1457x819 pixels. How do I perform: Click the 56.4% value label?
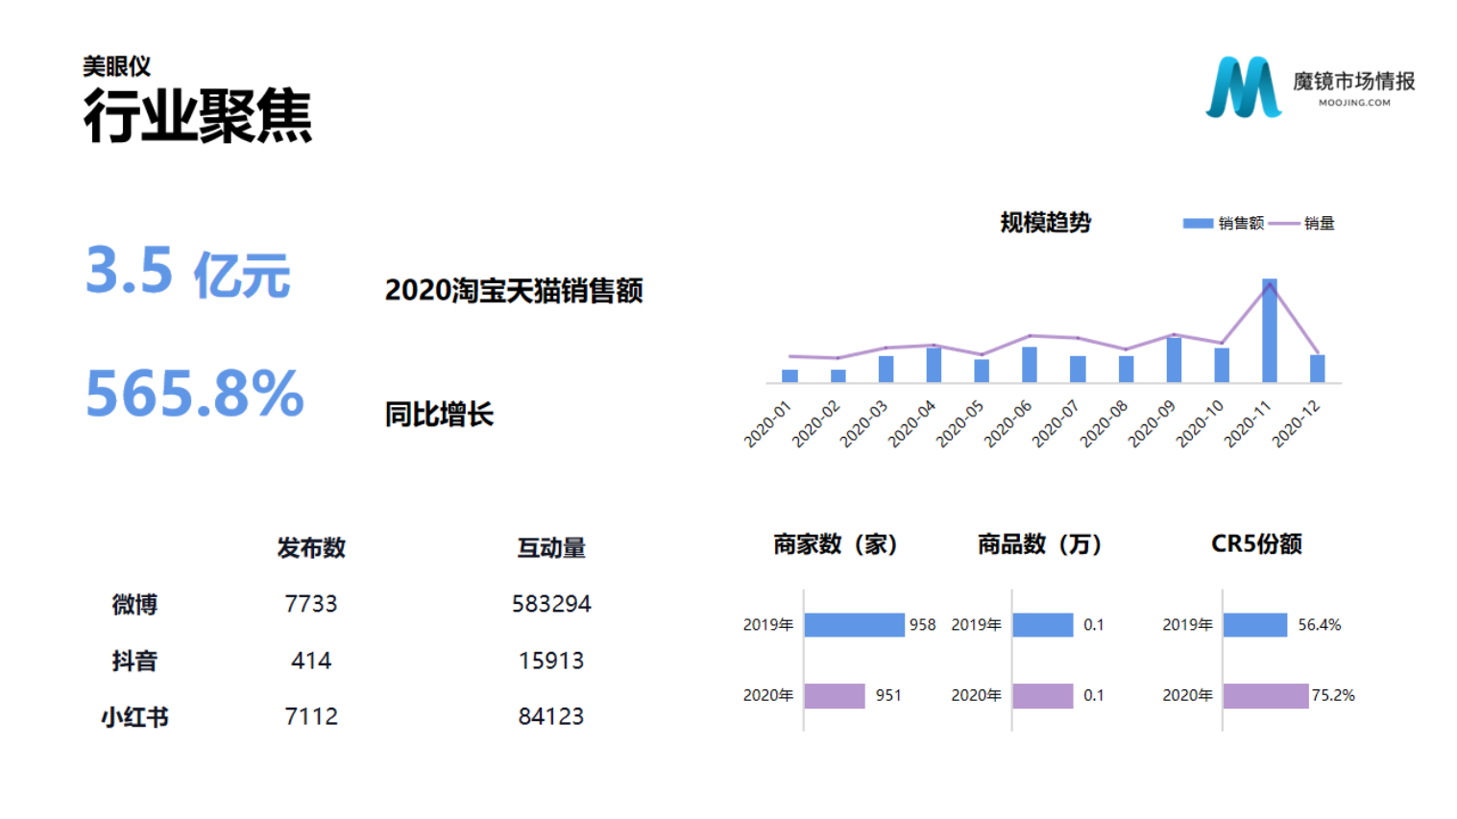1320,625
